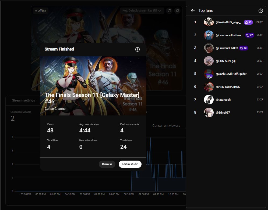Open the @ARK_KORATHOS avatar
The width and height of the screenshot is (268, 210).
[209, 87]
